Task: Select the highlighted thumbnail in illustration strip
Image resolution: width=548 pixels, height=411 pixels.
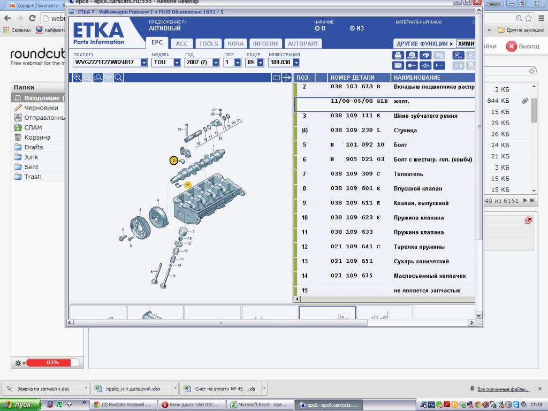Action: coord(328,313)
